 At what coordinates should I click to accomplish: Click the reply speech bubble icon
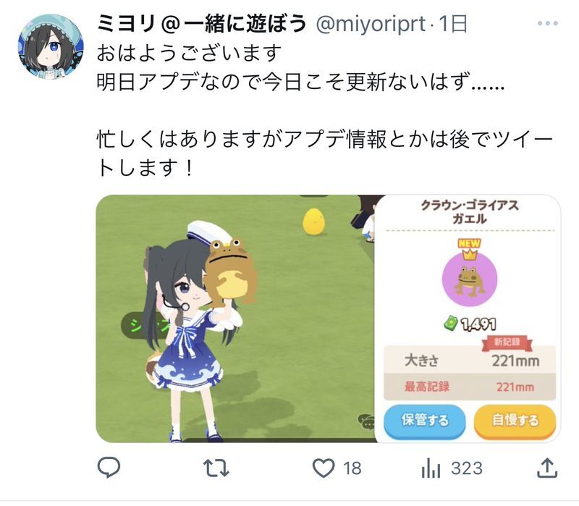point(109,468)
